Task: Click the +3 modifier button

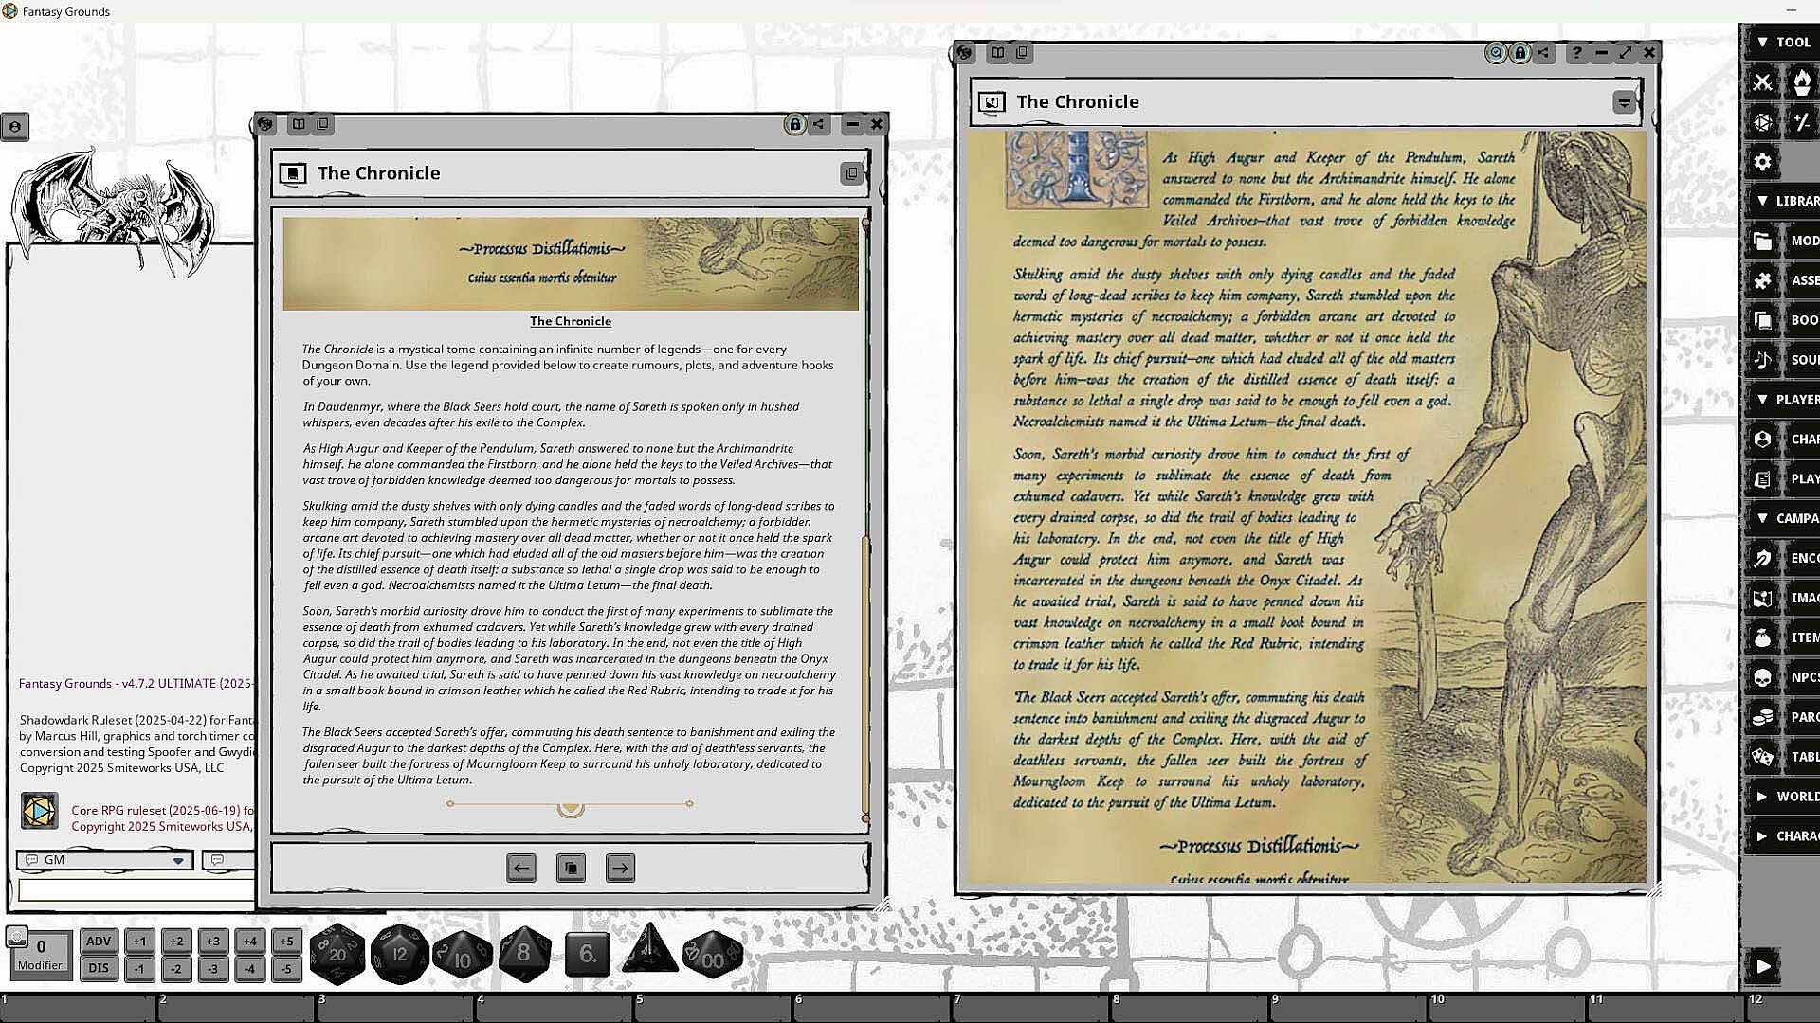Action: [x=212, y=941]
